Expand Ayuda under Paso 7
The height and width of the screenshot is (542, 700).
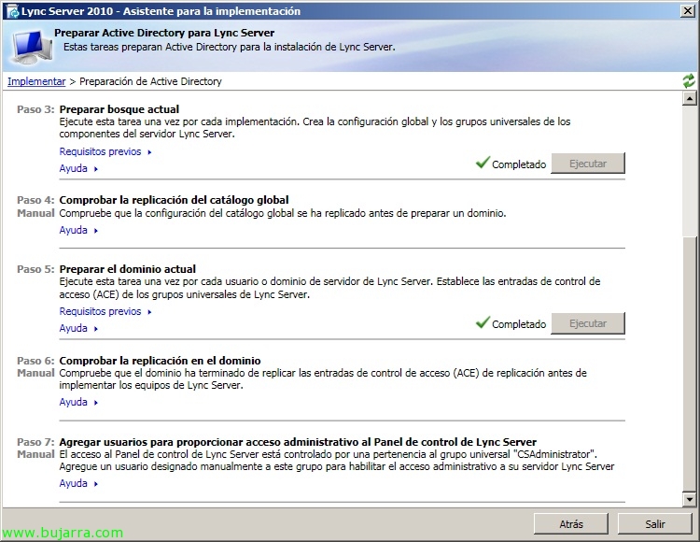point(78,483)
